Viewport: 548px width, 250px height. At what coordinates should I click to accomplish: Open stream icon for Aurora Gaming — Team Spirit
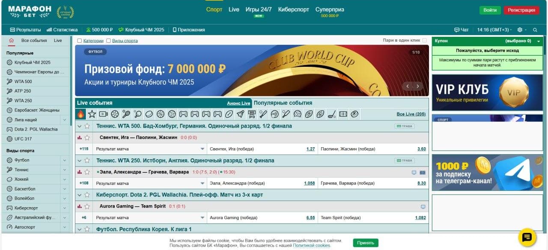tap(423, 207)
